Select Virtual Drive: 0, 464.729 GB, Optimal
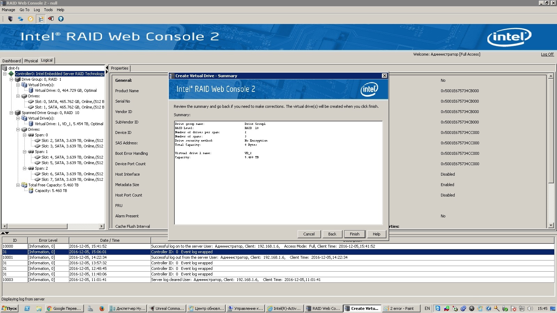 tap(63, 90)
